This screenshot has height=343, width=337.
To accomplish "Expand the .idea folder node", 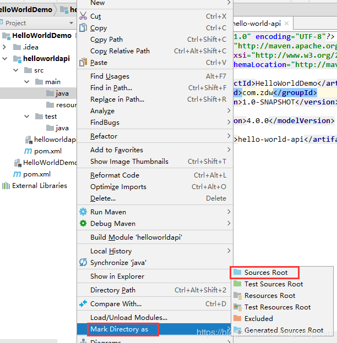I will tap(4, 47).
